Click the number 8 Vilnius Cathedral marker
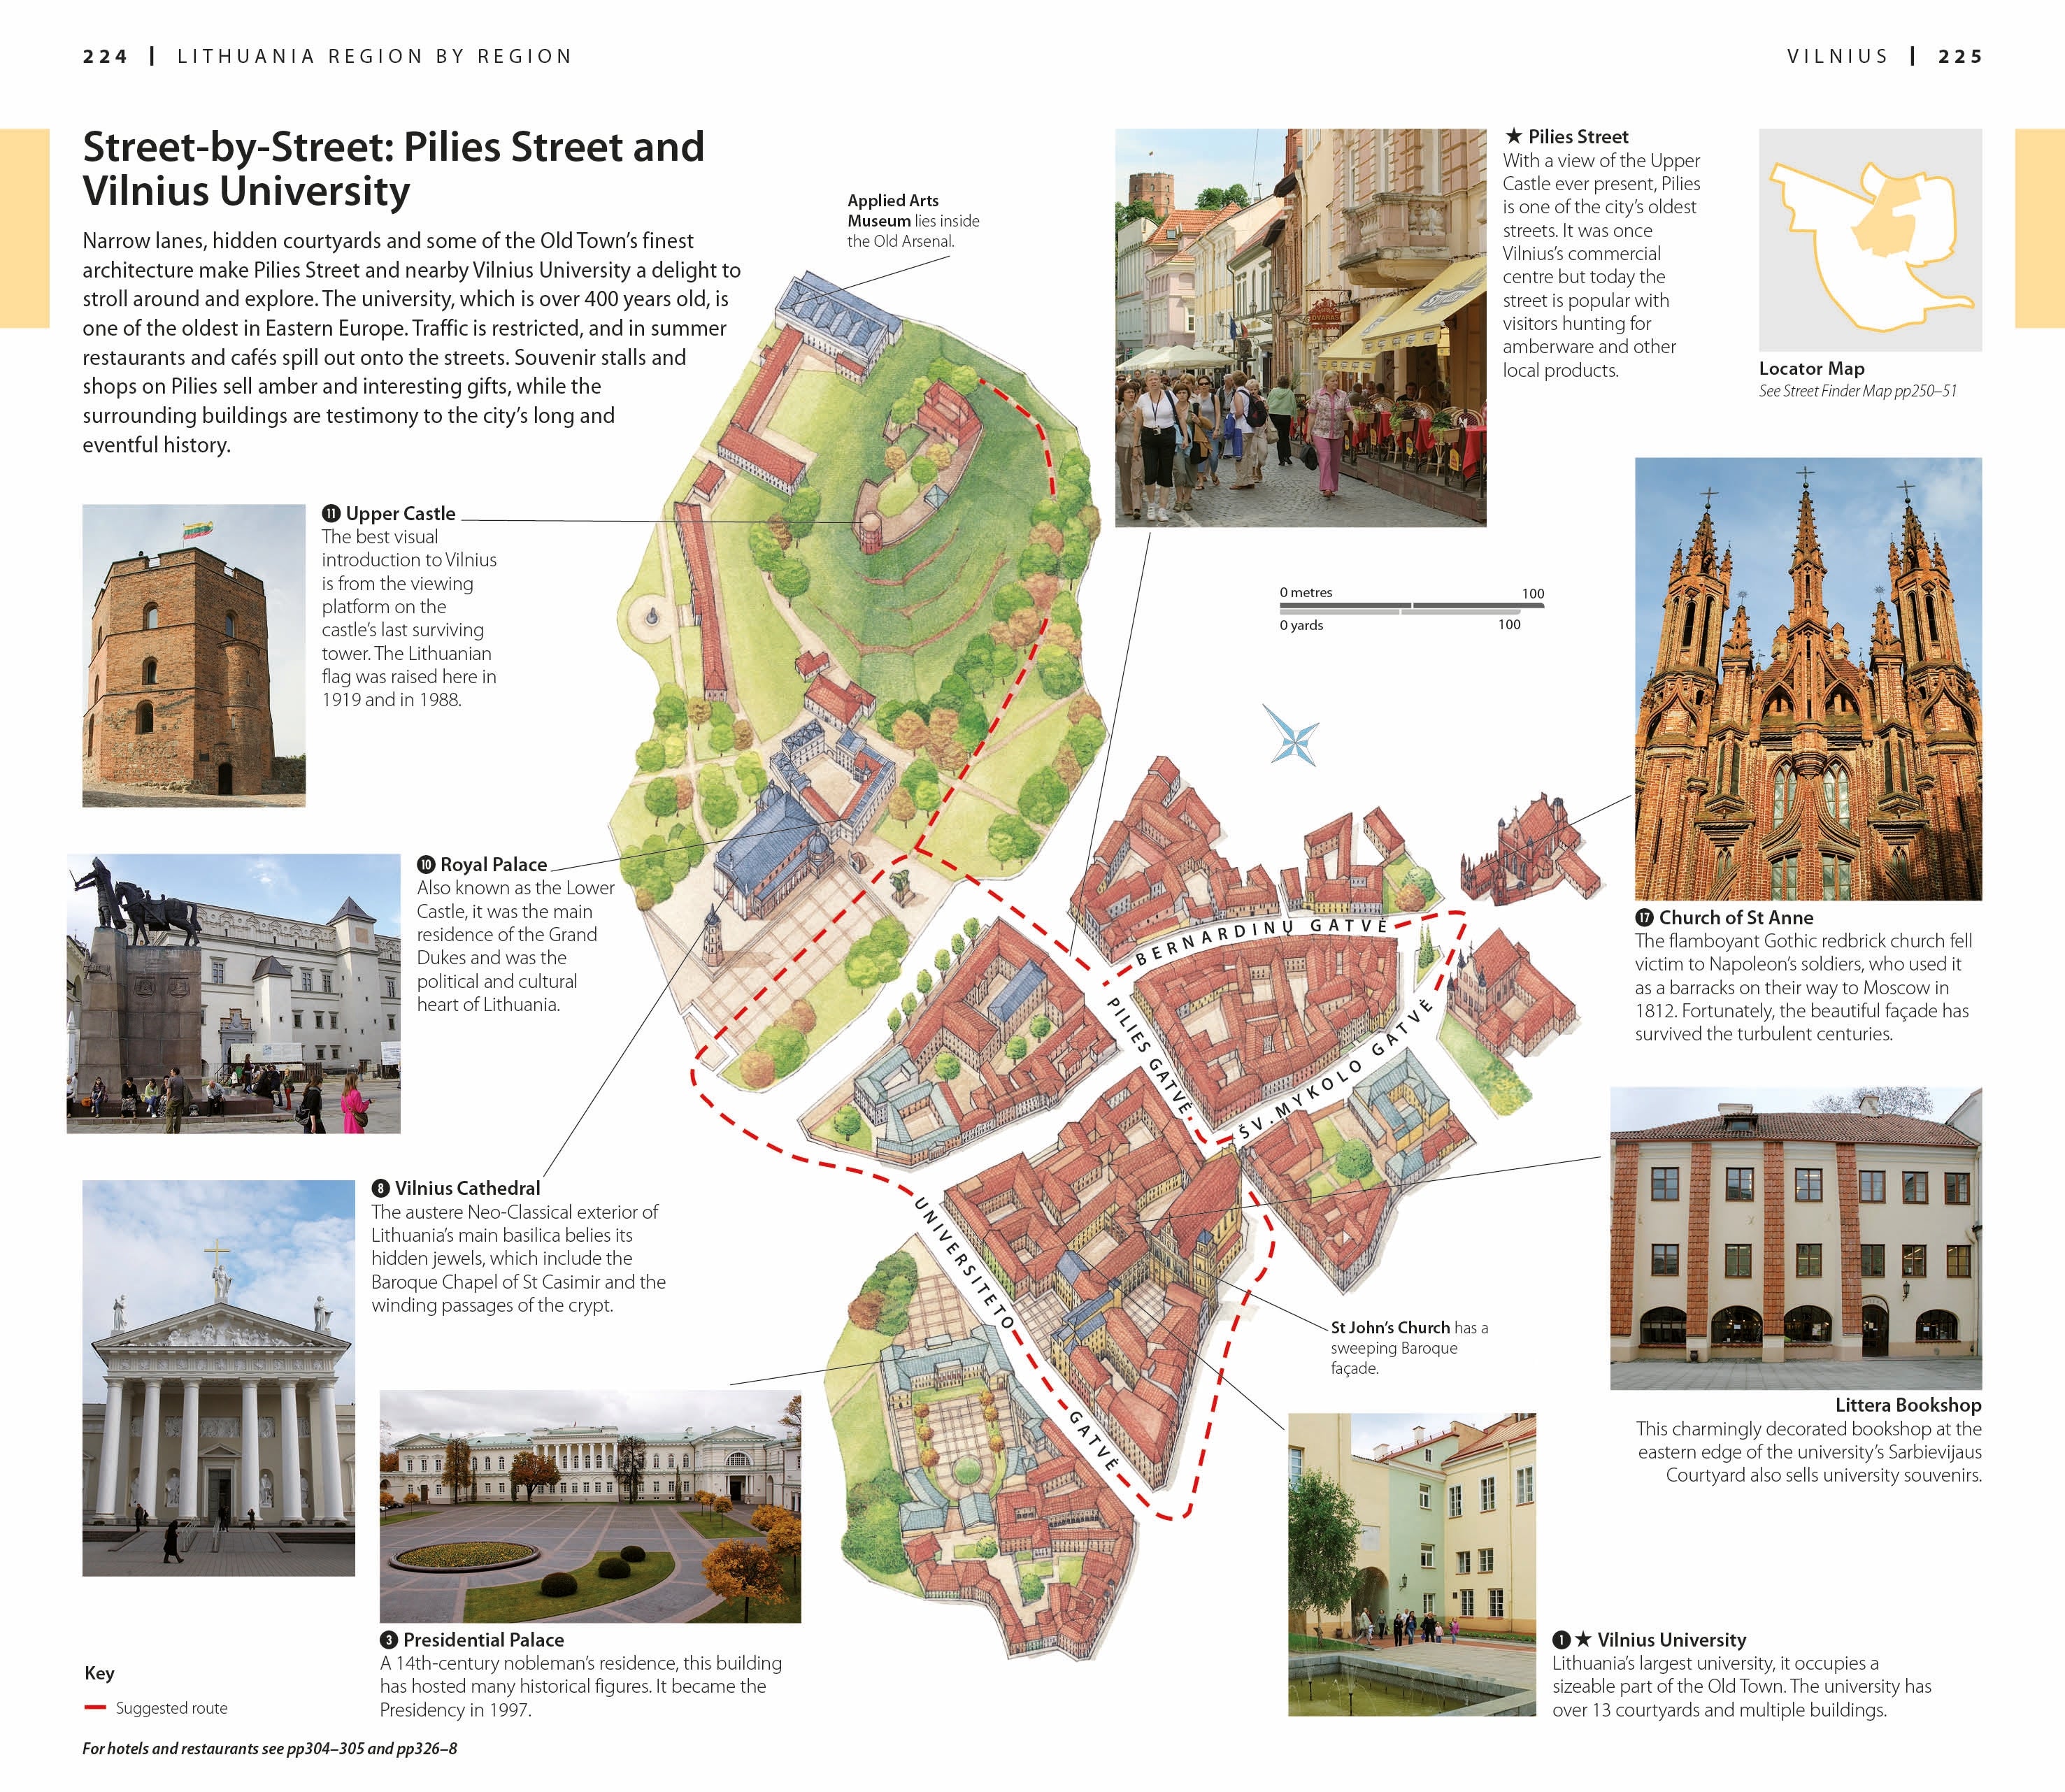The image size is (2065, 1792). [x=380, y=1188]
